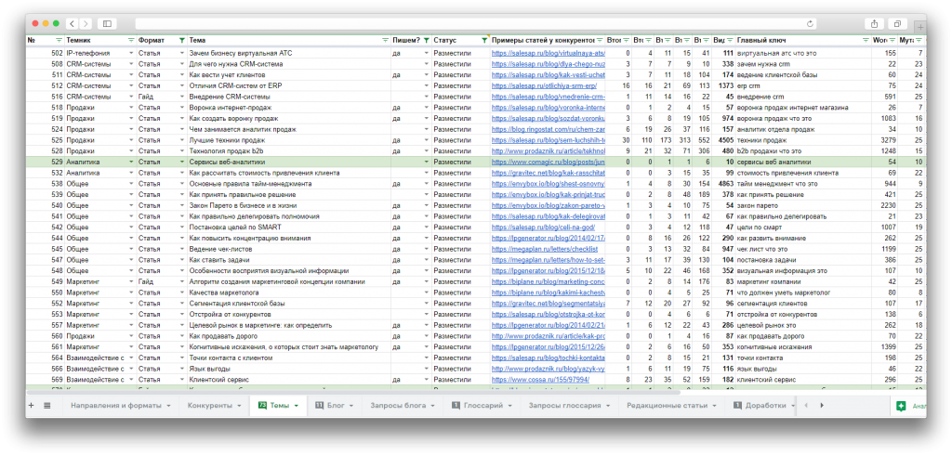Select the cell Закон Парето в бизнесе и в жизни
The width and height of the screenshot is (952, 455).
coord(288,205)
